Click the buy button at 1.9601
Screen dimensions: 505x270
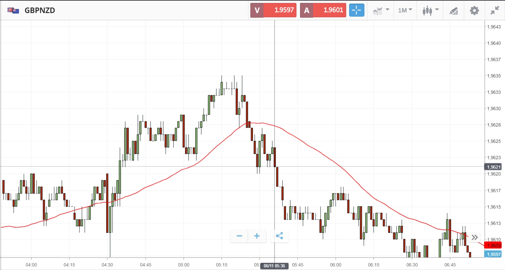coord(323,10)
